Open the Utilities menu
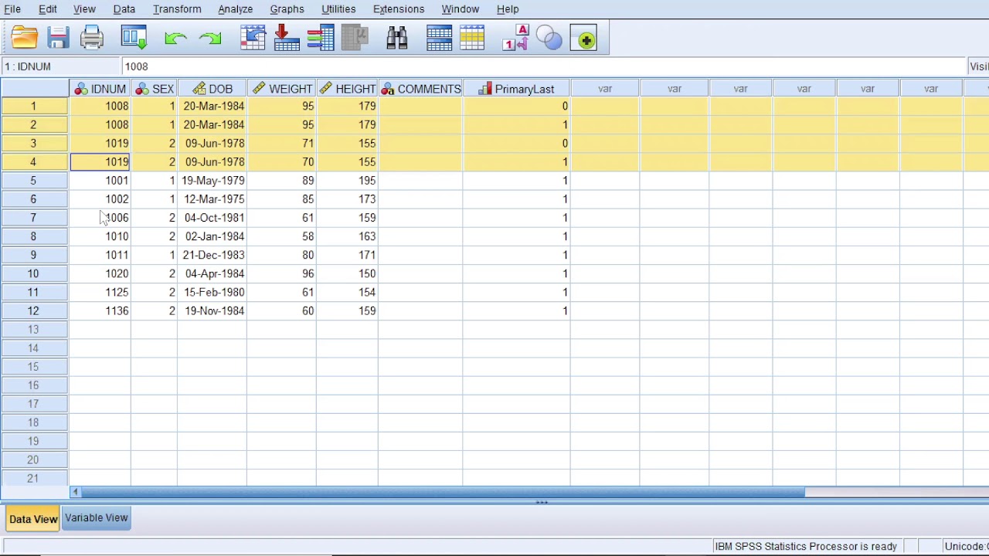Image resolution: width=989 pixels, height=556 pixels. 338,9
